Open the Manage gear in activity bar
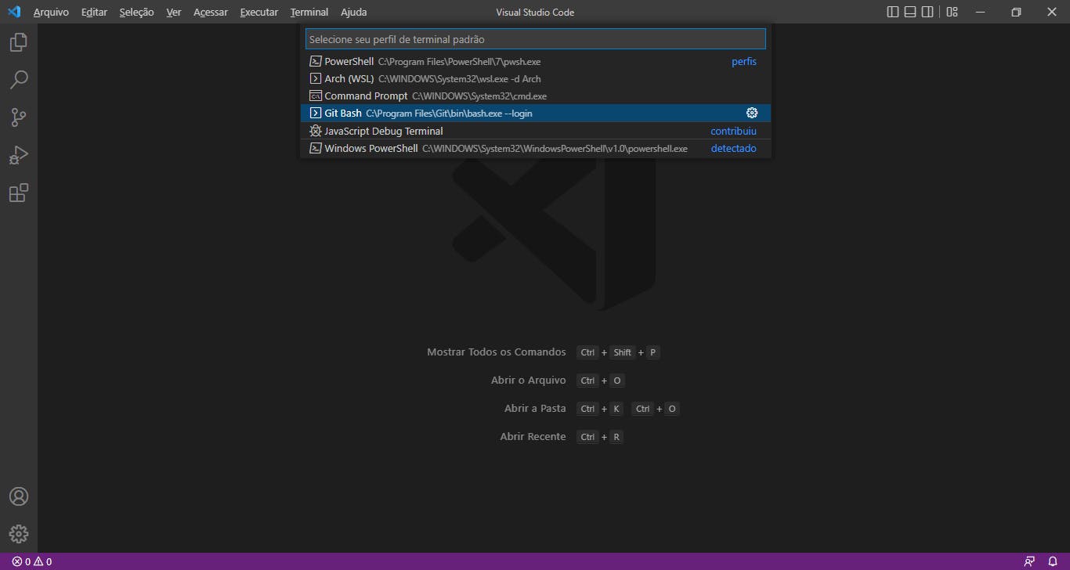Image resolution: width=1070 pixels, height=570 pixels. pyautogui.click(x=19, y=534)
